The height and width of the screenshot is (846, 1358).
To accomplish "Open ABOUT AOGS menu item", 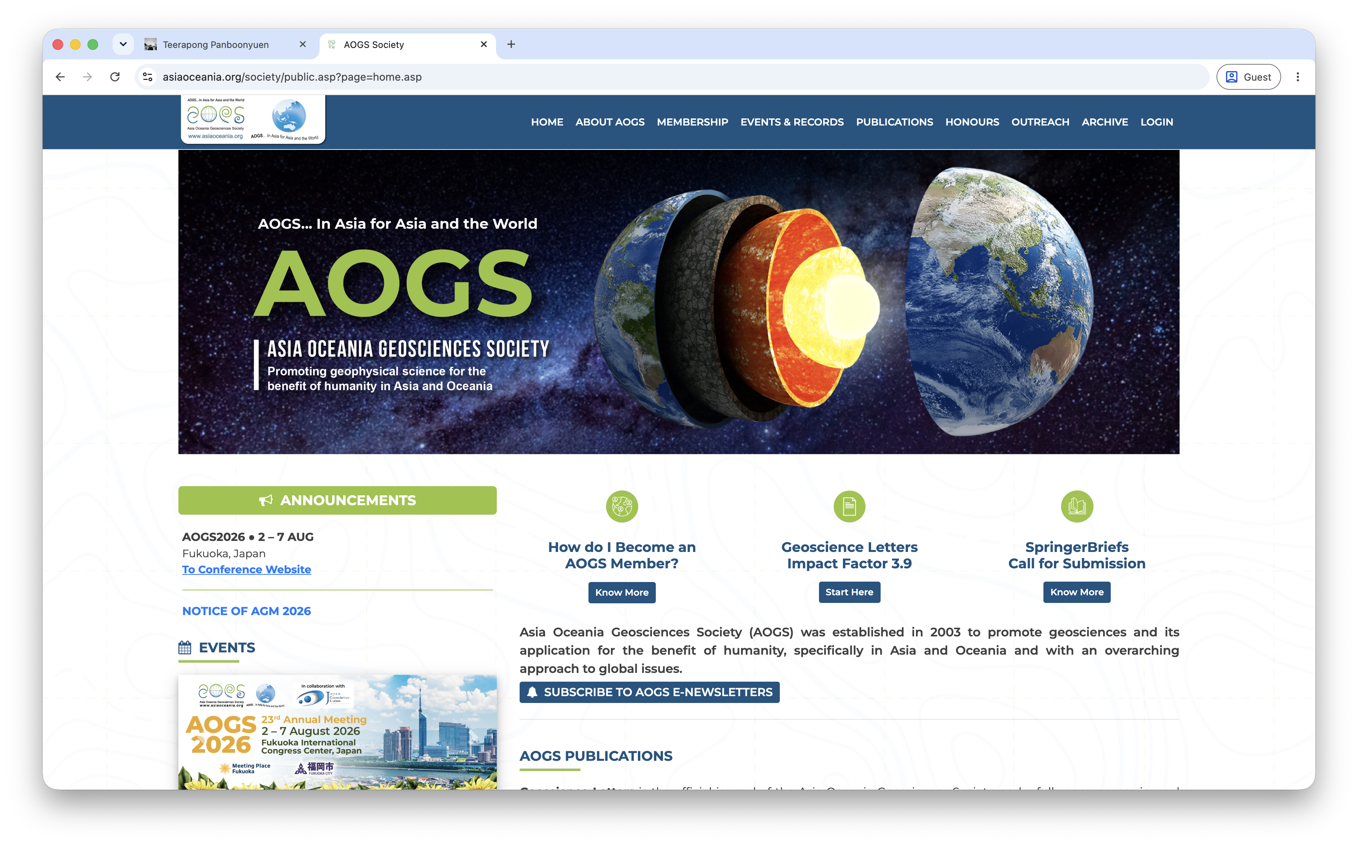I will coord(609,122).
